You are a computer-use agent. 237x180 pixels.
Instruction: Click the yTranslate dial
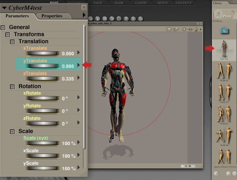coord(43,66)
